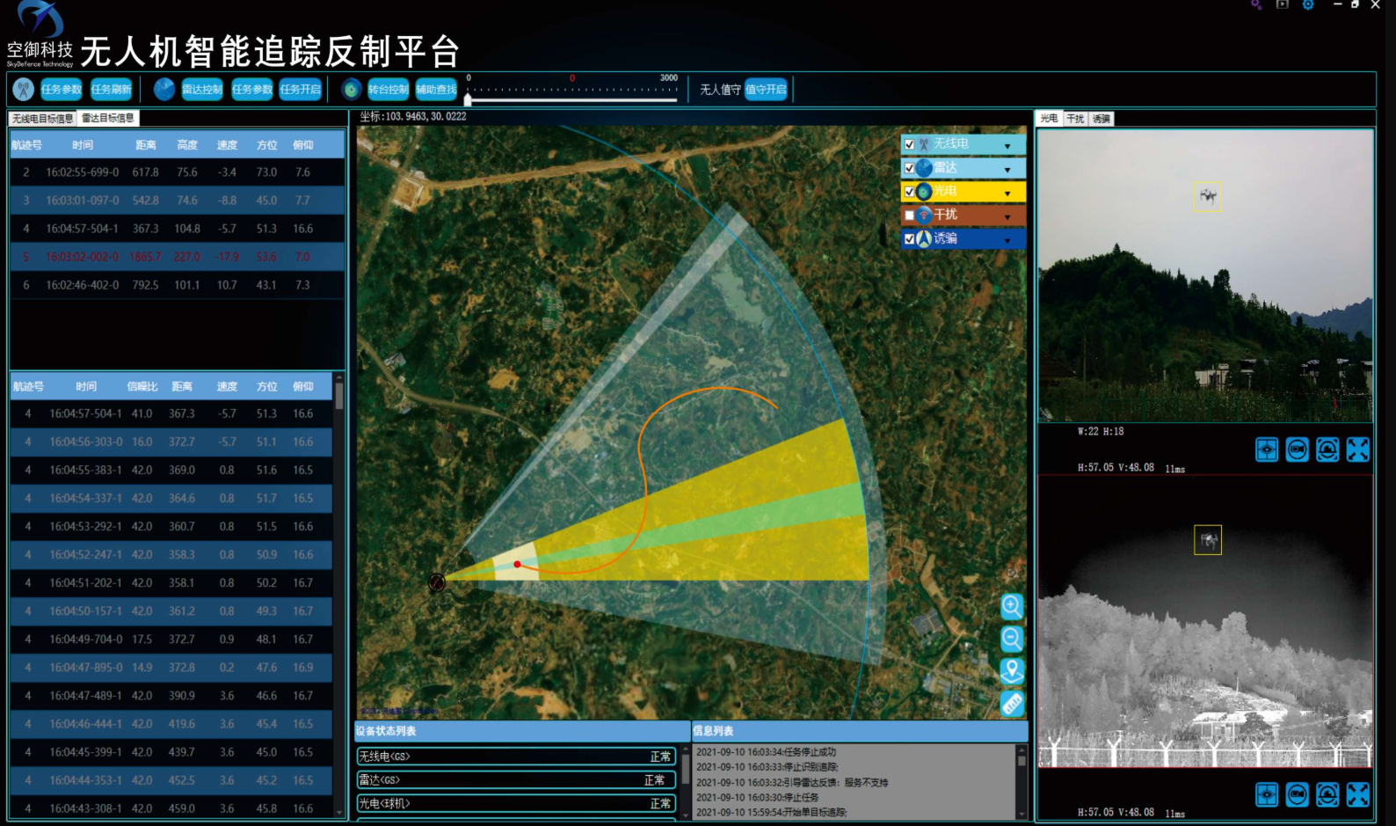The height and width of the screenshot is (826, 1396).
Task: Click the map zoom-in magnifier icon
Action: pos(1012,606)
